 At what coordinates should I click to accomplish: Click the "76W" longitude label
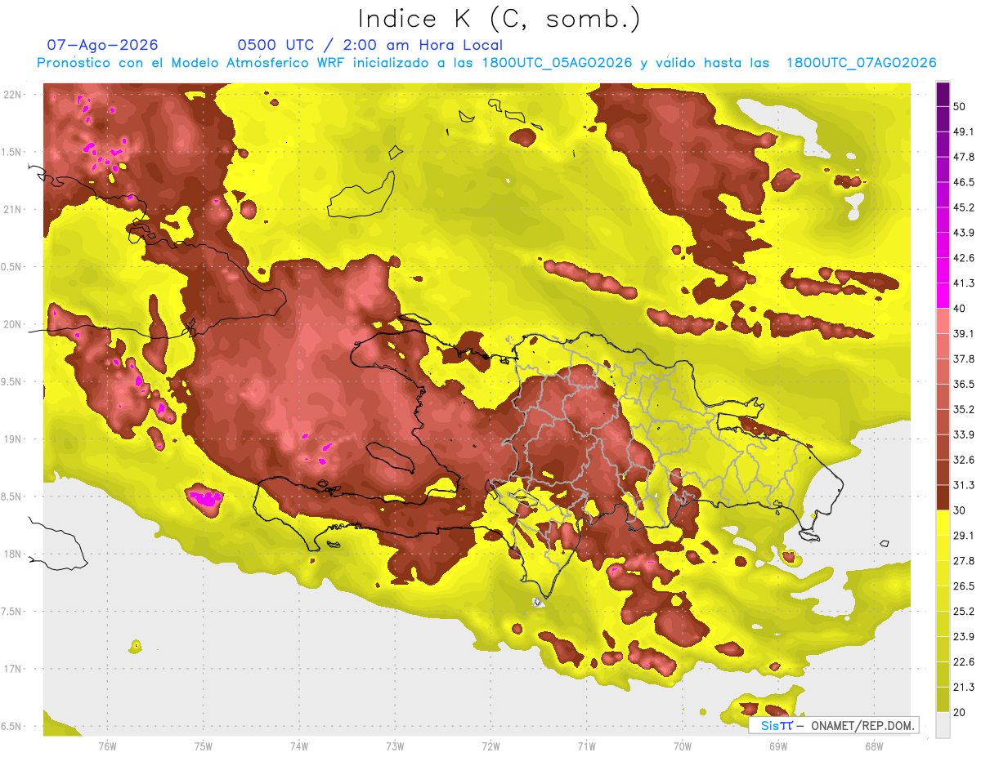tap(107, 746)
